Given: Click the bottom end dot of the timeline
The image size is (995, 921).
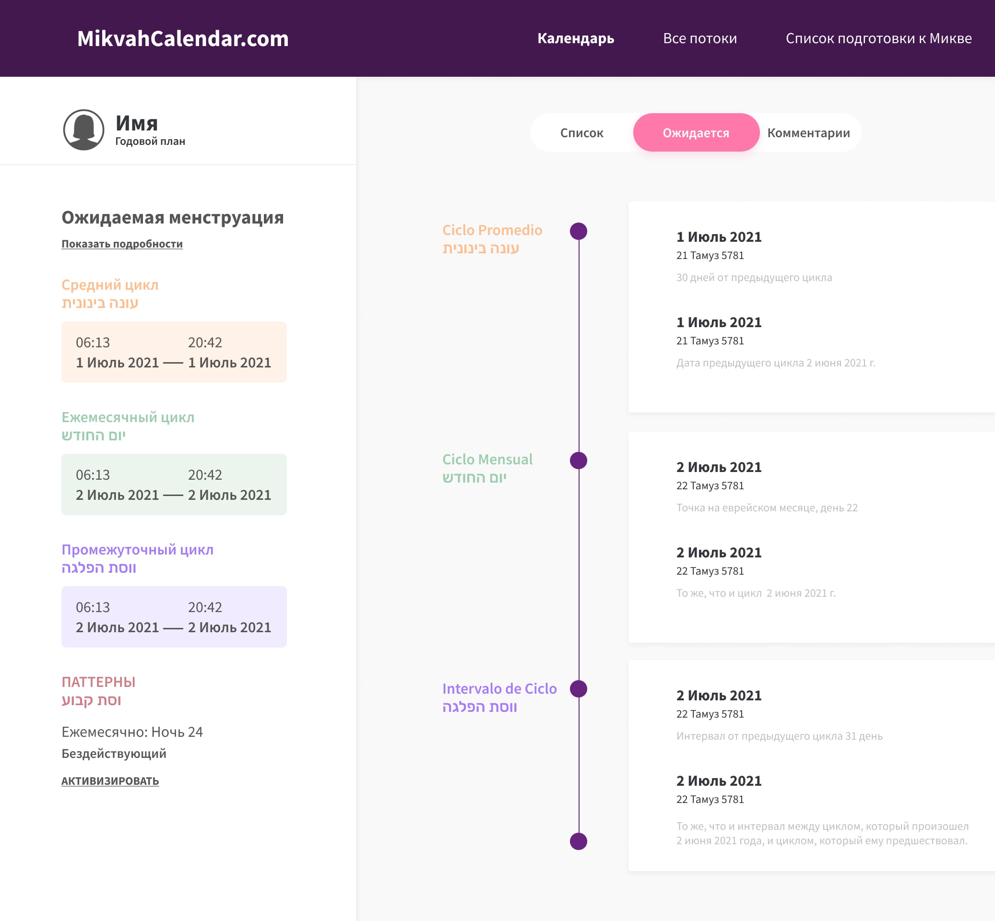Looking at the screenshot, I should (x=578, y=841).
